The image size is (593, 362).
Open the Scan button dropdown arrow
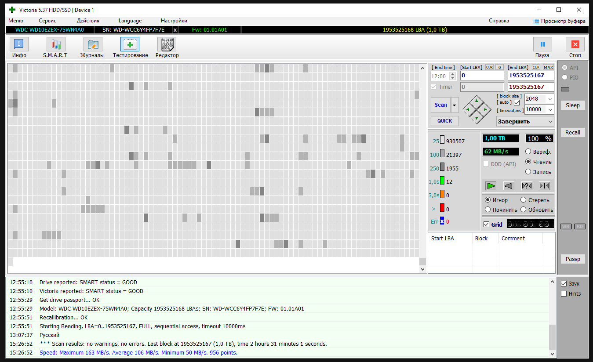point(455,105)
